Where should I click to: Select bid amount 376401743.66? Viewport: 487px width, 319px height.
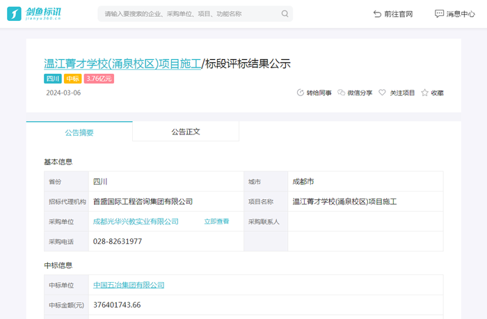(x=117, y=305)
